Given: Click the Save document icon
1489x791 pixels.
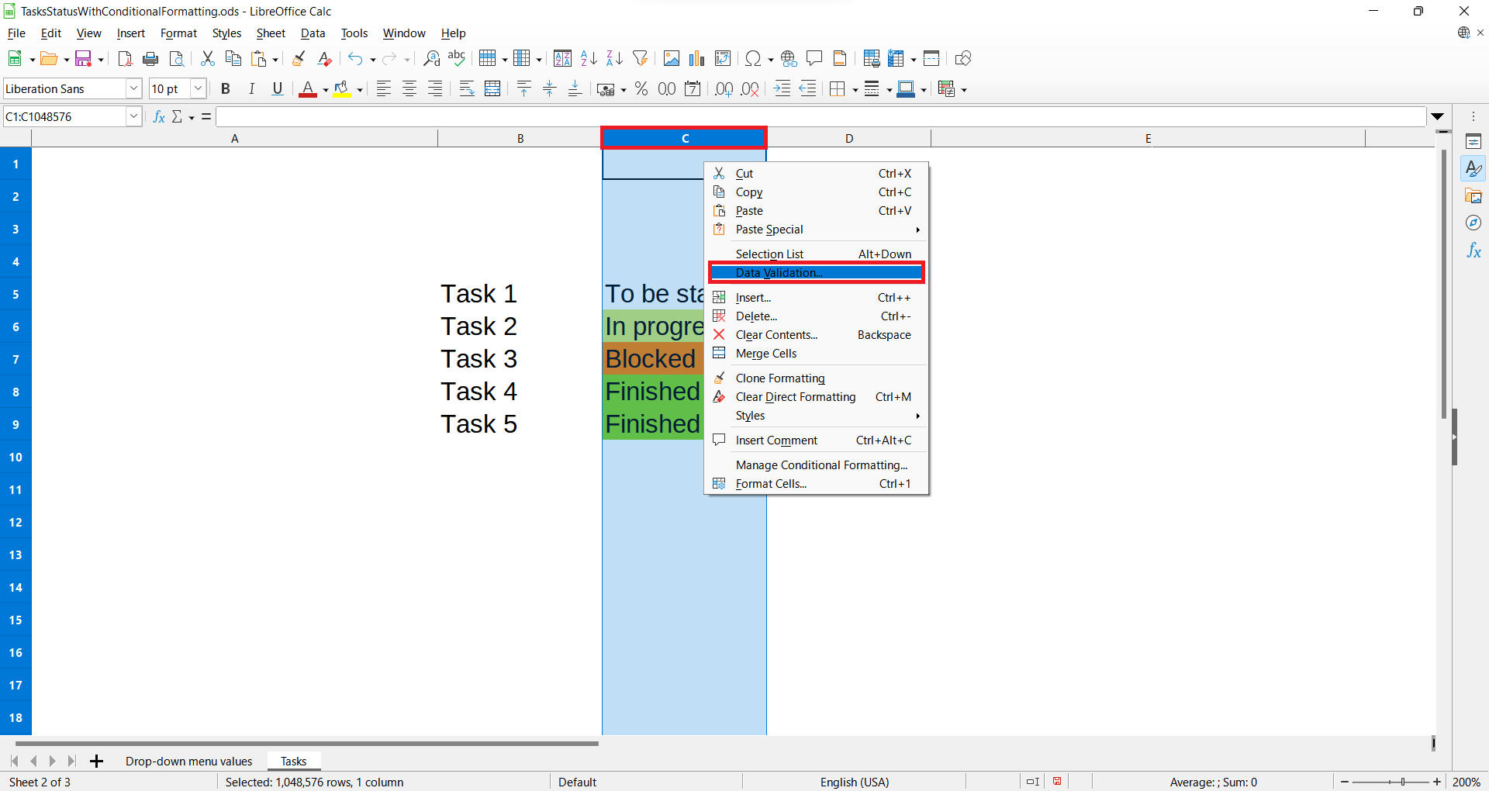Looking at the screenshot, I should (x=83, y=59).
